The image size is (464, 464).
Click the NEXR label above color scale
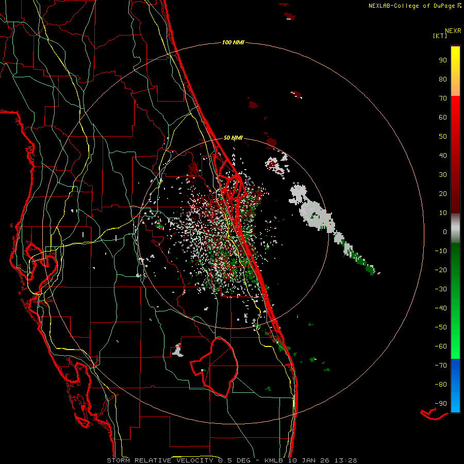coord(453,31)
